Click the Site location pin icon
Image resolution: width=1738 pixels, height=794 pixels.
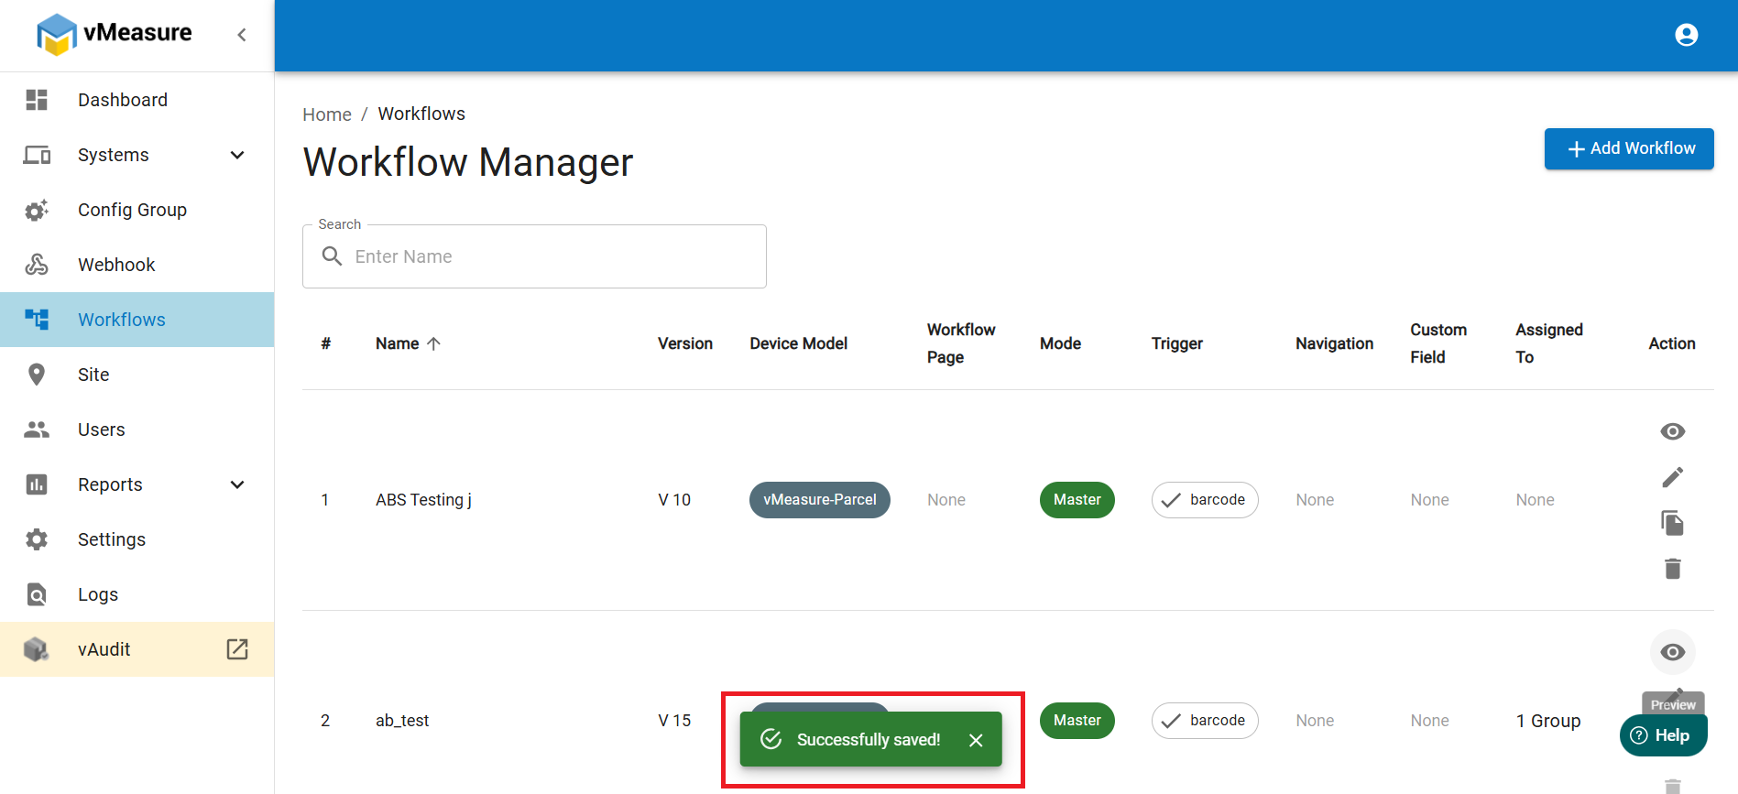[37, 375]
